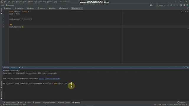The height and width of the screenshot is (106, 189).
Task: Open the Edit menu
Action: coord(9,2)
